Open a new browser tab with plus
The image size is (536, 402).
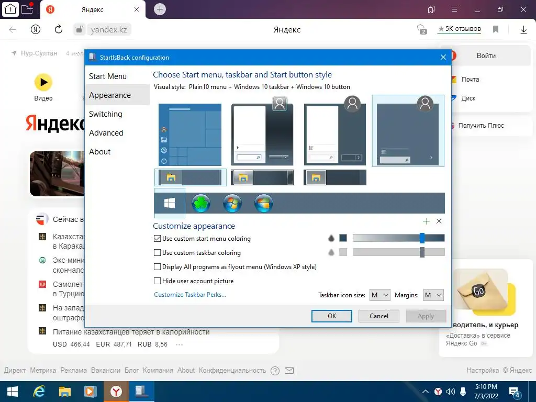click(x=160, y=9)
